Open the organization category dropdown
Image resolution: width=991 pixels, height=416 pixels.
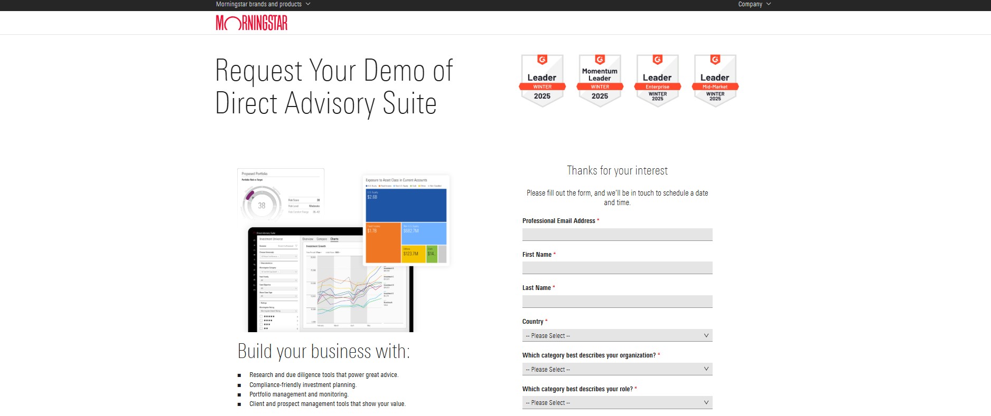tap(617, 369)
